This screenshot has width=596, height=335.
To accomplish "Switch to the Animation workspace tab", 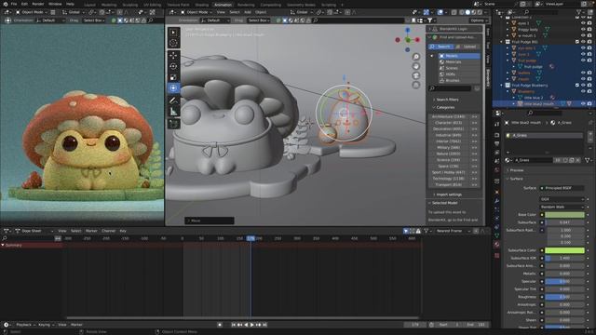I will [x=223, y=5].
